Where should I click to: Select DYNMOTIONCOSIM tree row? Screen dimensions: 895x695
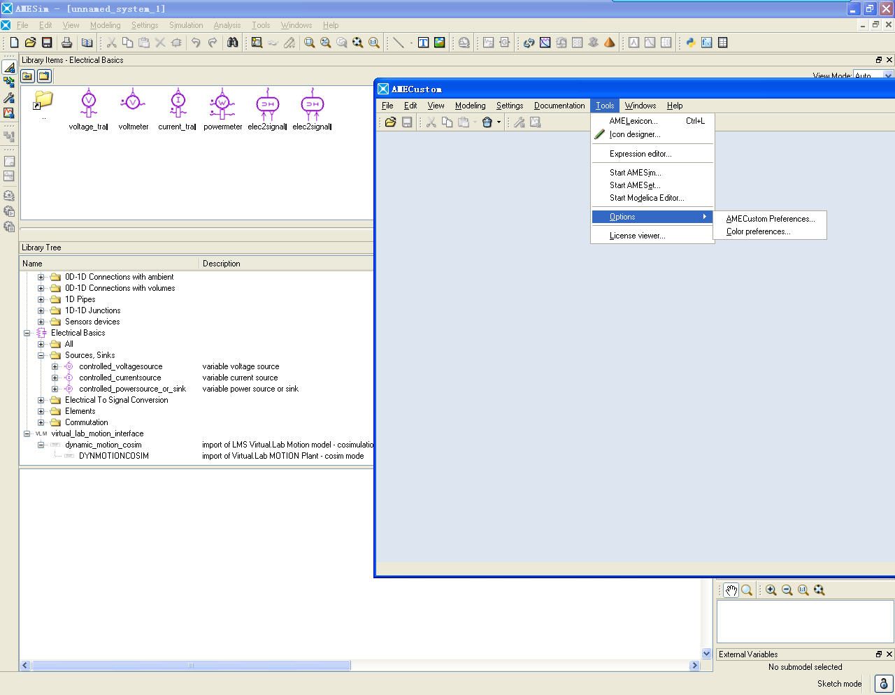click(113, 456)
